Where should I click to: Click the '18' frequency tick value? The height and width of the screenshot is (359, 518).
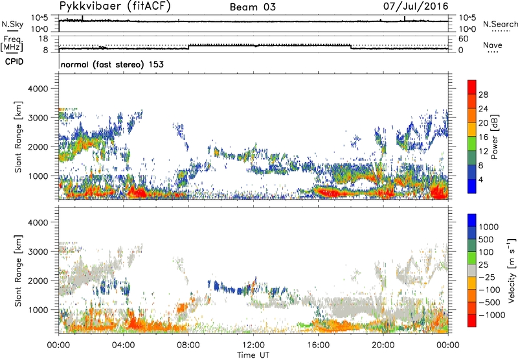click(x=43, y=39)
